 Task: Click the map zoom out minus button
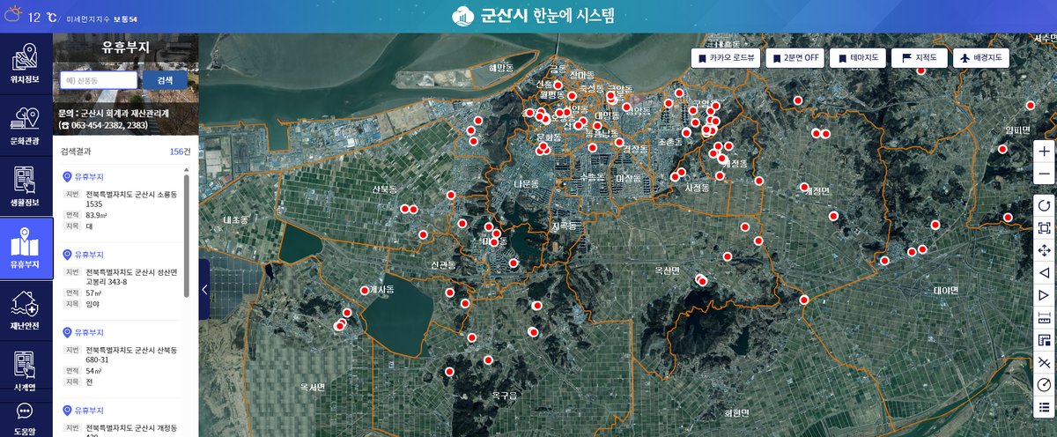point(1044,174)
